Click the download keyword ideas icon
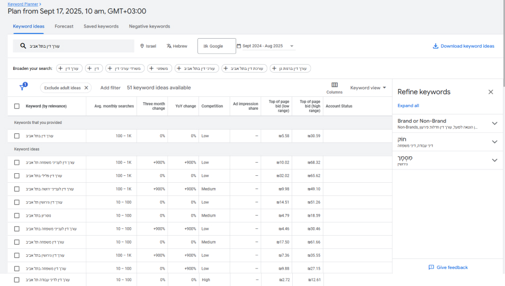The image size is (505, 286). [435, 46]
